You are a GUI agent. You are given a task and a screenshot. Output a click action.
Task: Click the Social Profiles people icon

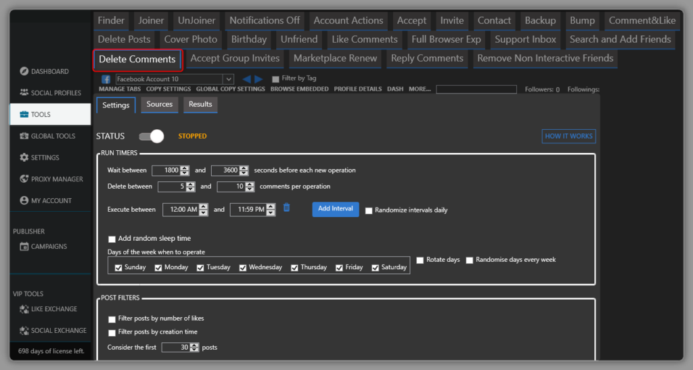[x=24, y=92]
